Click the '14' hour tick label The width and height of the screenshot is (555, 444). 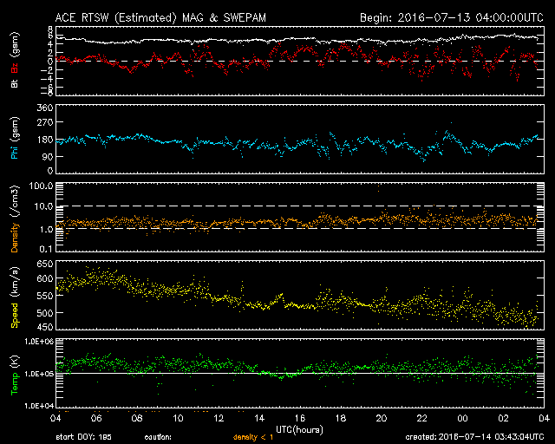pyautogui.click(x=259, y=419)
